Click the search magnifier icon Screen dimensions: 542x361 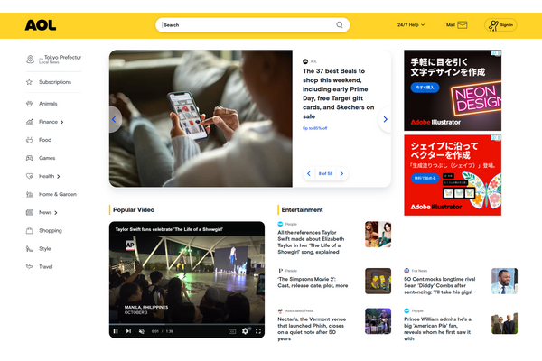[340, 25]
